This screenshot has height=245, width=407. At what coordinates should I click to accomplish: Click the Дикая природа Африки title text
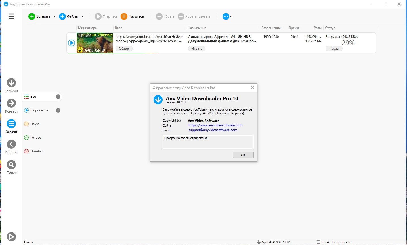pos(222,39)
